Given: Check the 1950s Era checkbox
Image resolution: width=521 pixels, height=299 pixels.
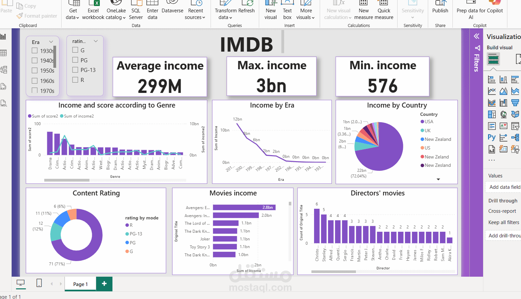Looking at the screenshot, I should click(35, 70).
